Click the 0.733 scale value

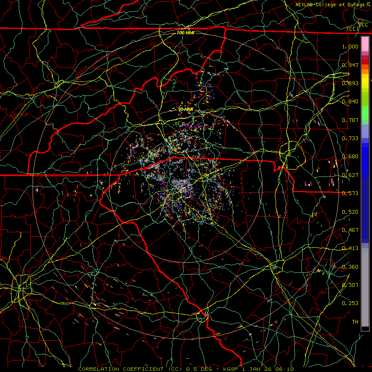[350, 138]
